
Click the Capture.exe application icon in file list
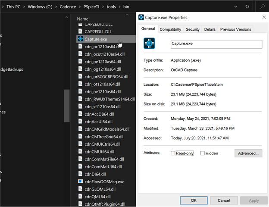[80, 39]
